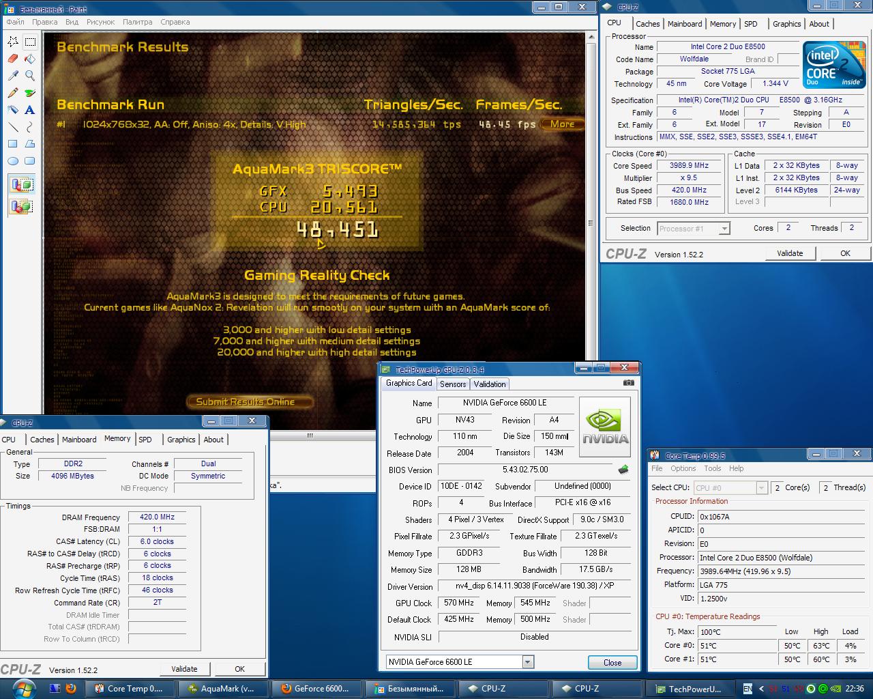Screen dimensions: 873x699
Task: Select the straight Line tool
Action: point(13,127)
